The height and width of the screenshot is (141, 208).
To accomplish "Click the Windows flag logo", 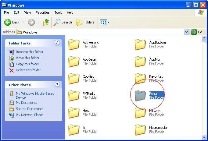I will click(201, 12).
